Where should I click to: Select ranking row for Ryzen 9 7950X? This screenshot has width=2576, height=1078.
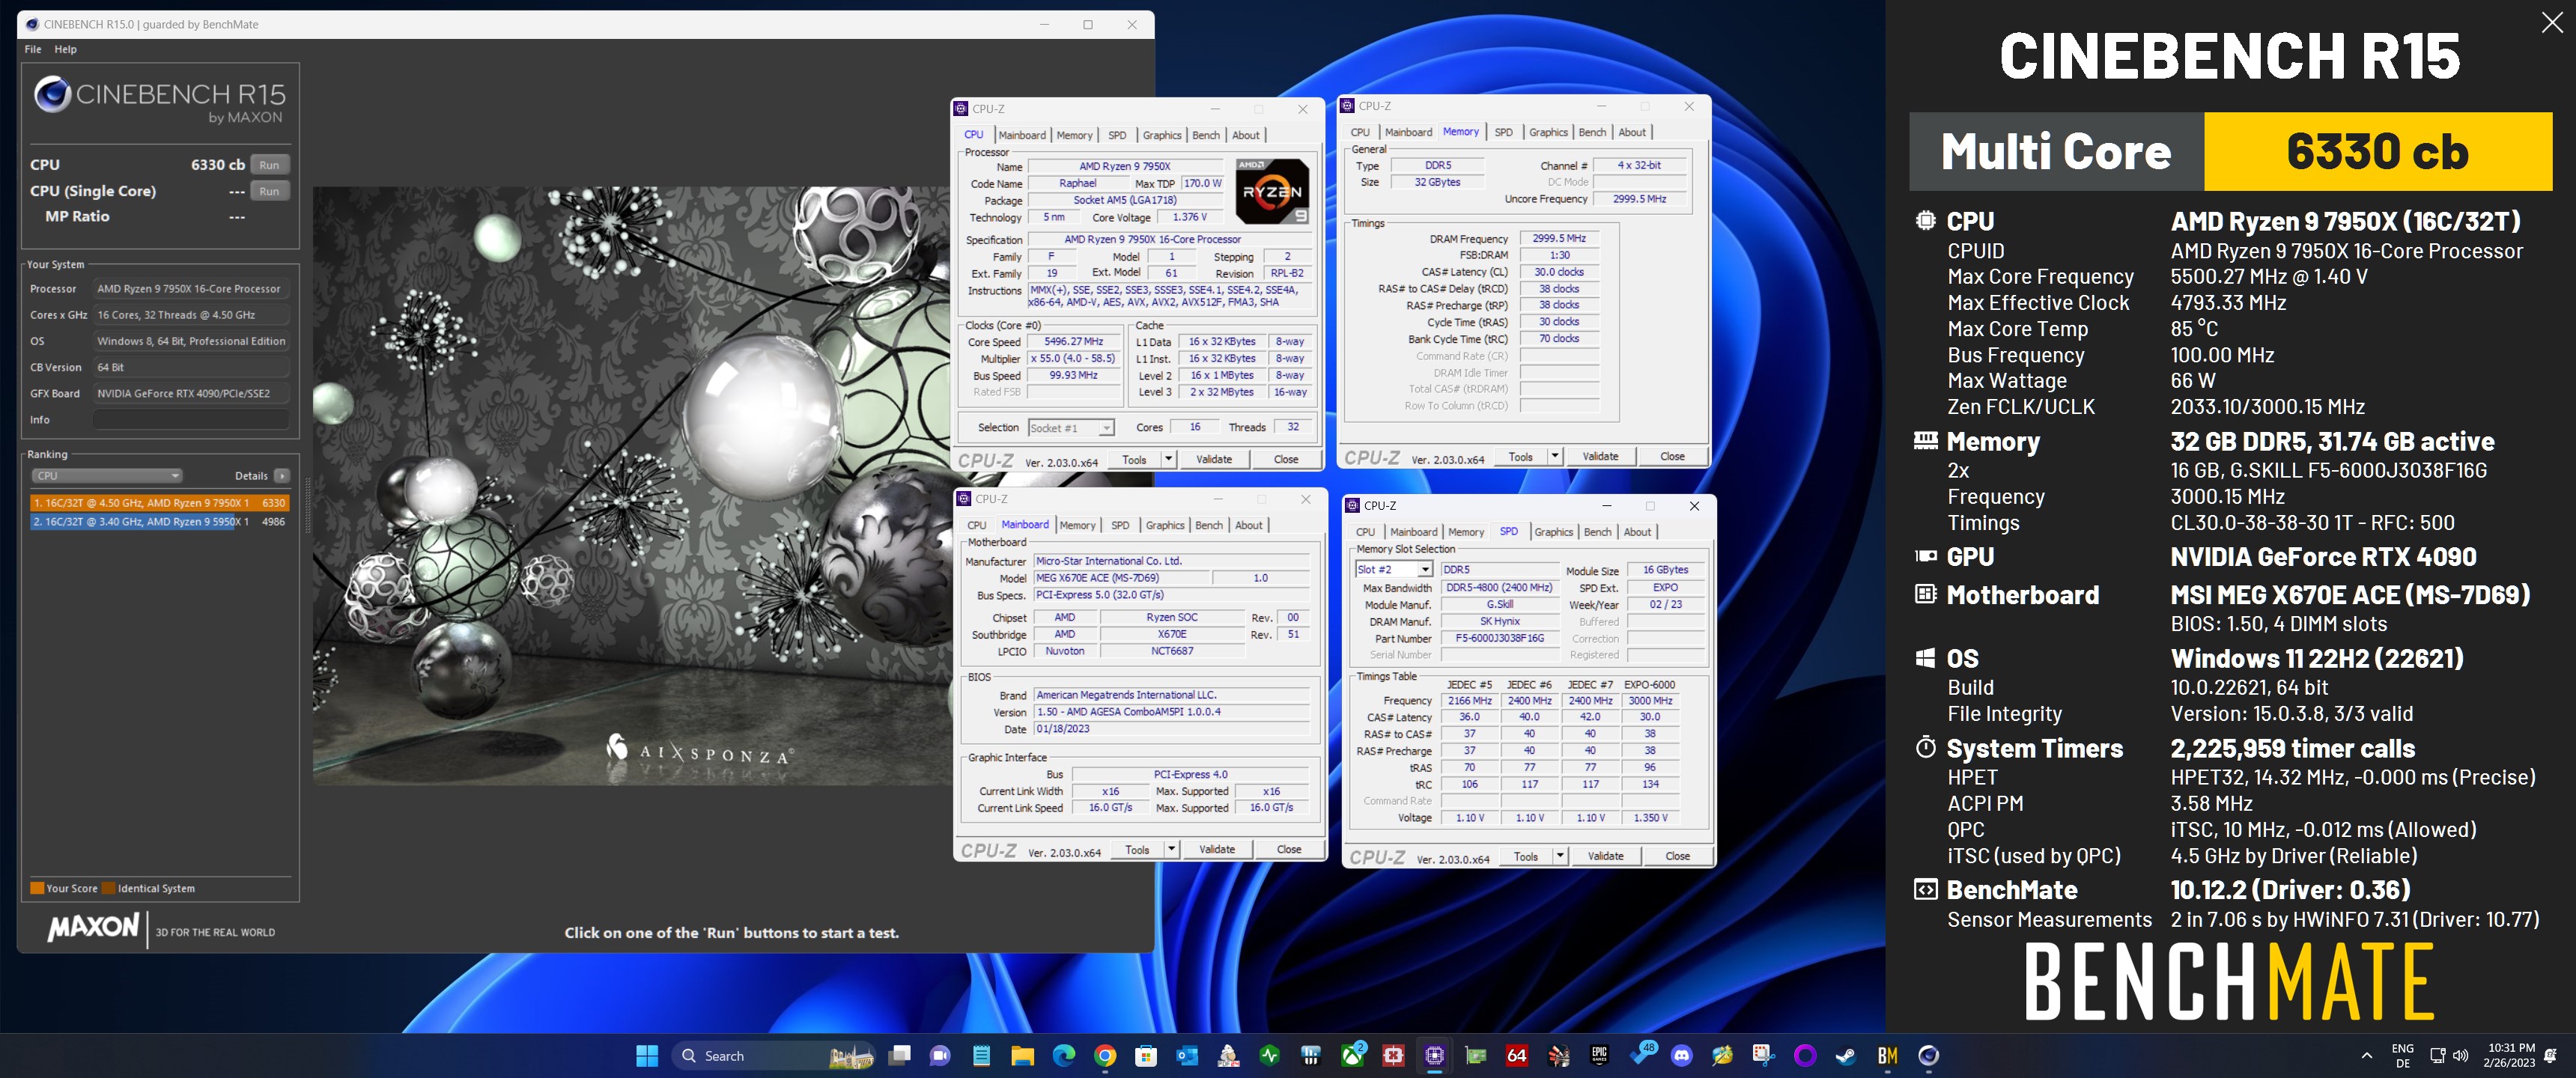click(160, 503)
